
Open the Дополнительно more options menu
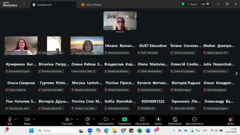coord(194,119)
